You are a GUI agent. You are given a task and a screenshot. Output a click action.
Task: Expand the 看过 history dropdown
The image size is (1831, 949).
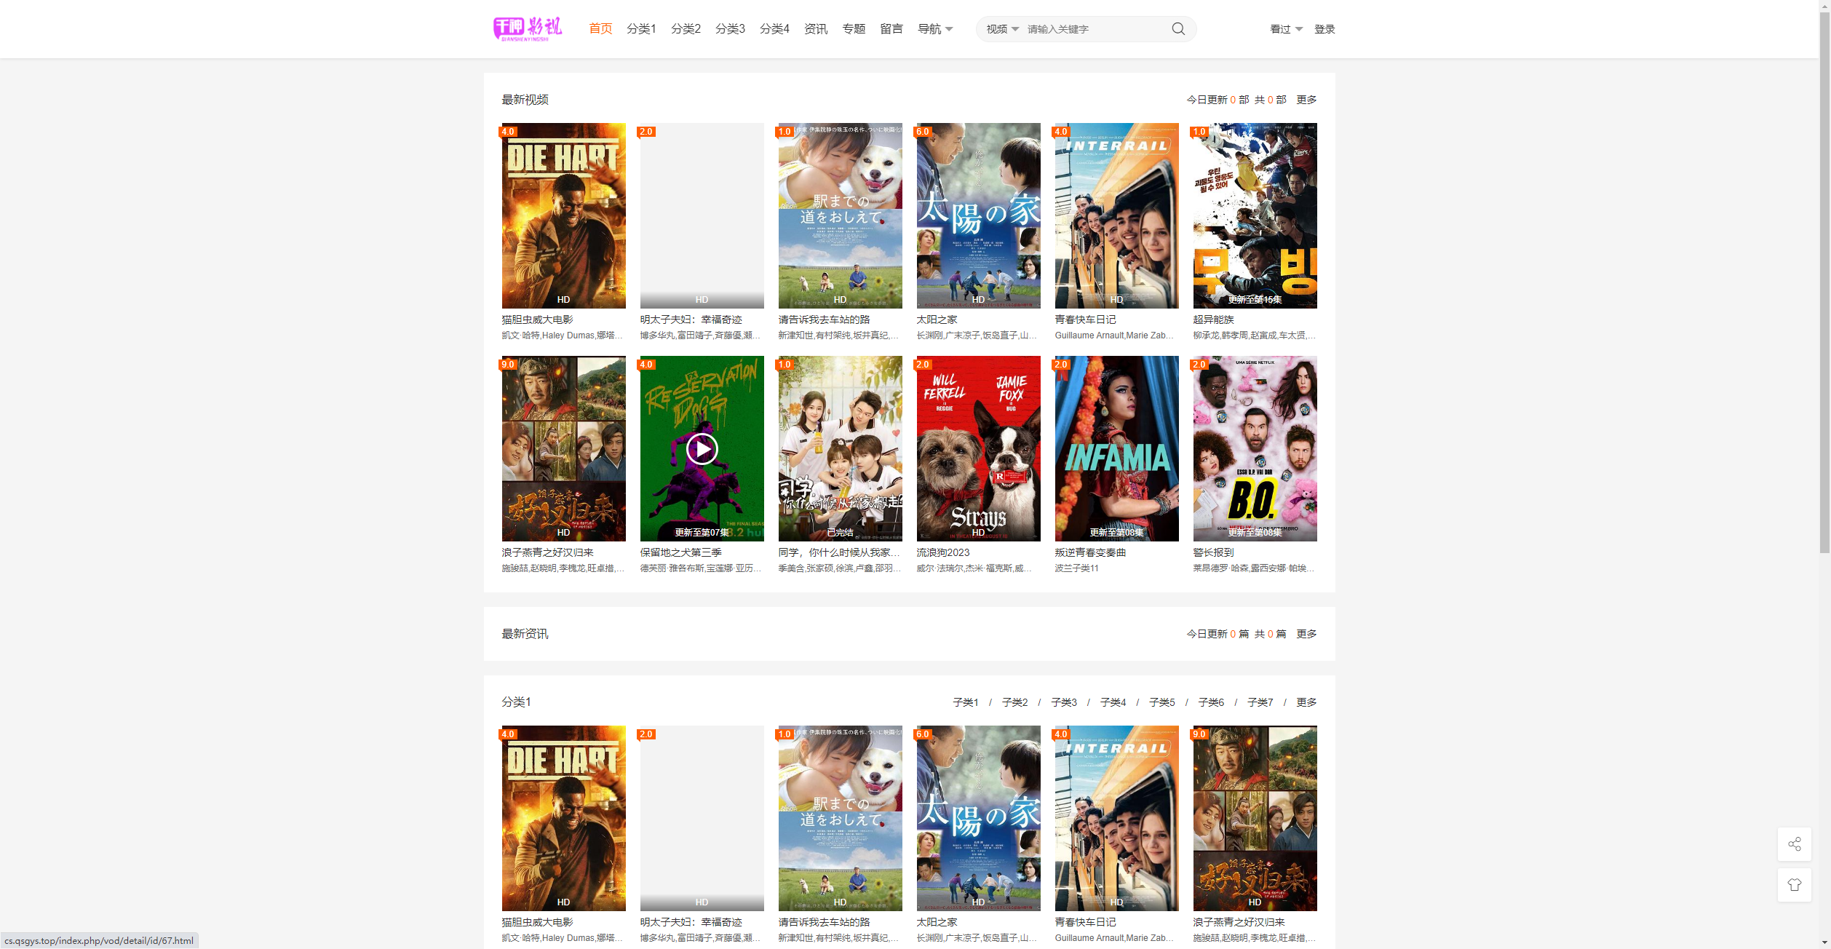tap(1285, 29)
